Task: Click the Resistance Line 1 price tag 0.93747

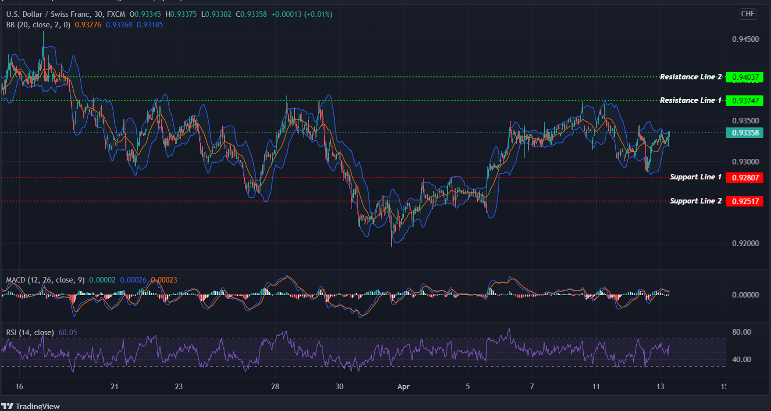Action: click(x=745, y=100)
